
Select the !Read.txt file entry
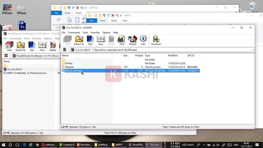pyautogui.click(x=69, y=67)
